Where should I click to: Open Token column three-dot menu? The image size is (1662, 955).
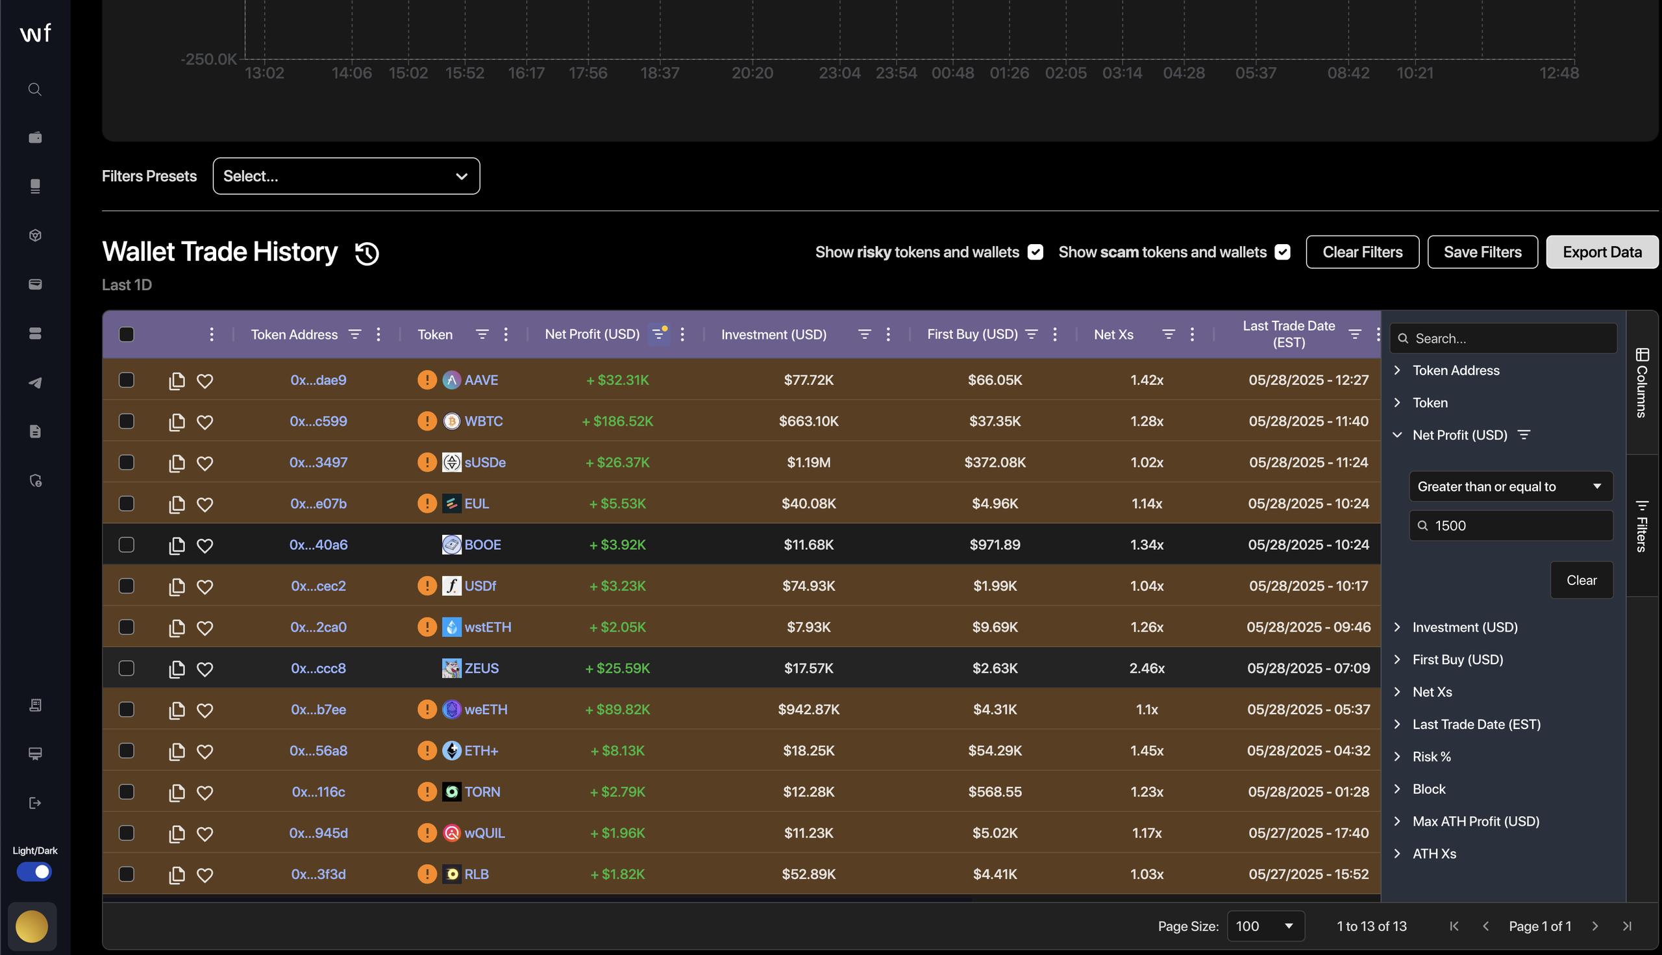click(x=506, y=334)
